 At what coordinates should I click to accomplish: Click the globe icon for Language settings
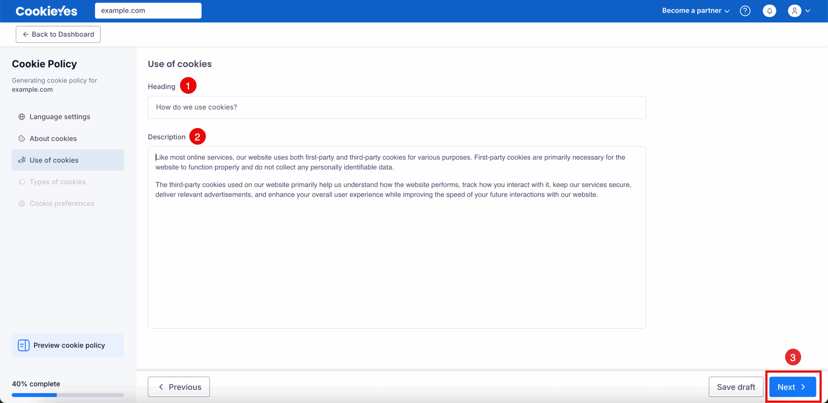22,117
